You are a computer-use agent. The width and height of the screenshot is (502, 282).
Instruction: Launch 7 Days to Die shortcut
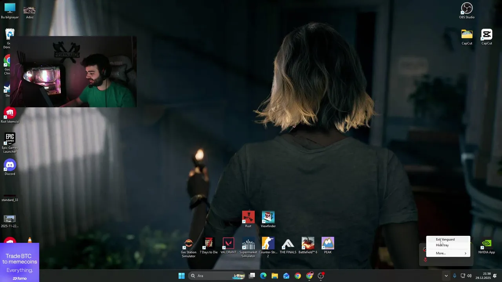[209, 246]
